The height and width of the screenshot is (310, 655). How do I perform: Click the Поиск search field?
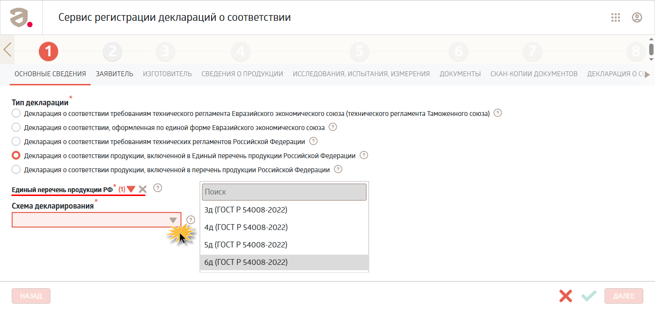coord(284,192)
